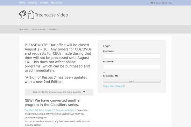Click the "PLEASE NOTE" office closure notice
Image resolution: width=191 pixels, height=127 pixels.
tap(58, 58)
